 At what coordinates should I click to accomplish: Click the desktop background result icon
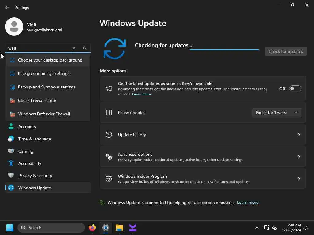pyautogui.click(x=12, y=60)
